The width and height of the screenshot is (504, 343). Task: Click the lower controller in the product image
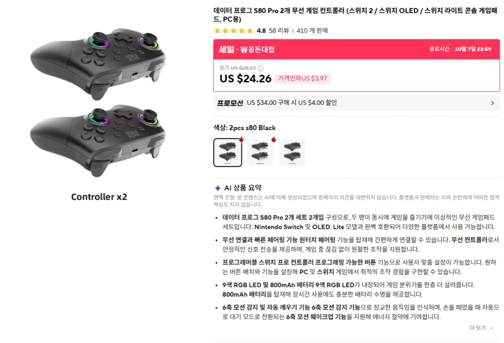point(98,140)
